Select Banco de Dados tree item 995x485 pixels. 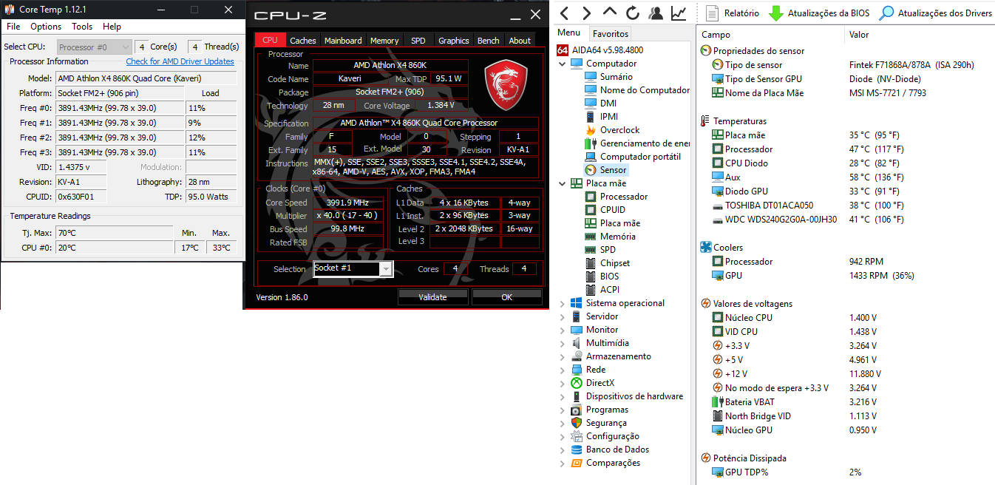tap(610, 450)
